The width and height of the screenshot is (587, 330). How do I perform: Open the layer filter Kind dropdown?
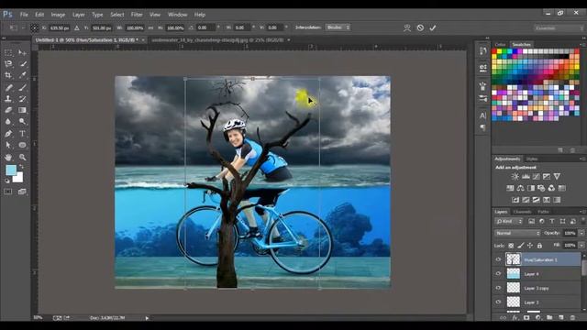click(508, 222)
